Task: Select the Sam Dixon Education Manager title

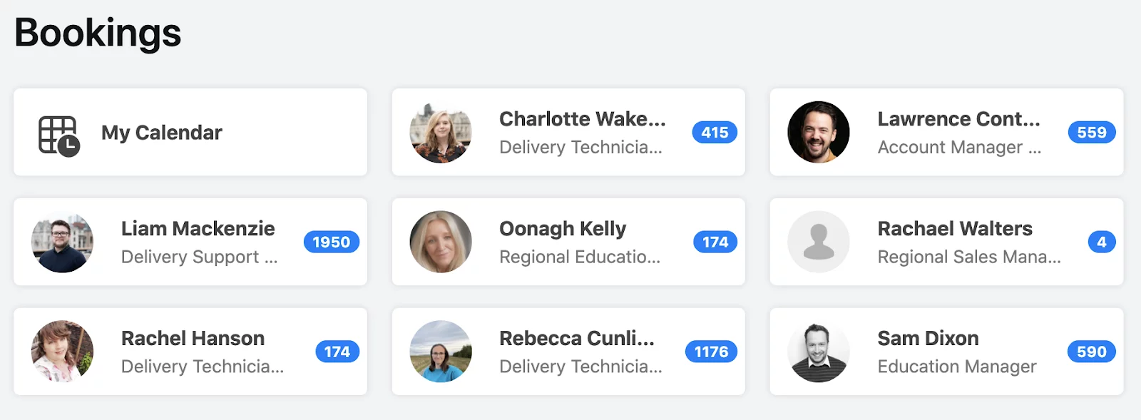Action: click(957, 367)
